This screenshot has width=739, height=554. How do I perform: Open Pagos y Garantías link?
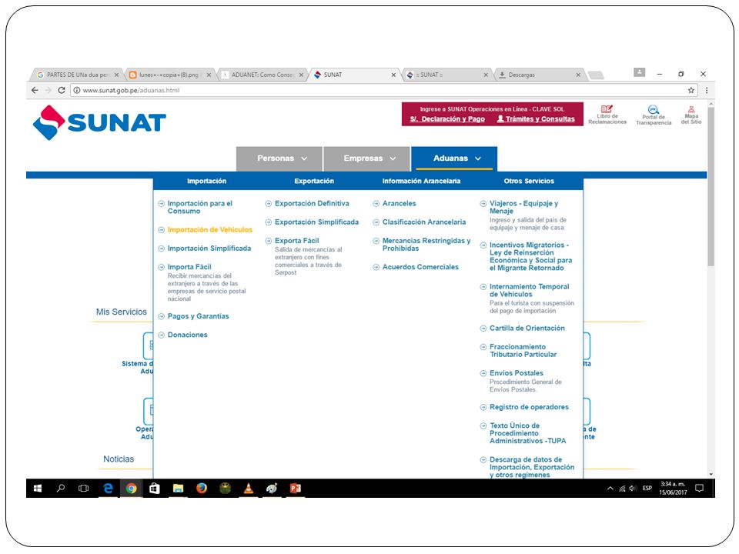(198, 316)
